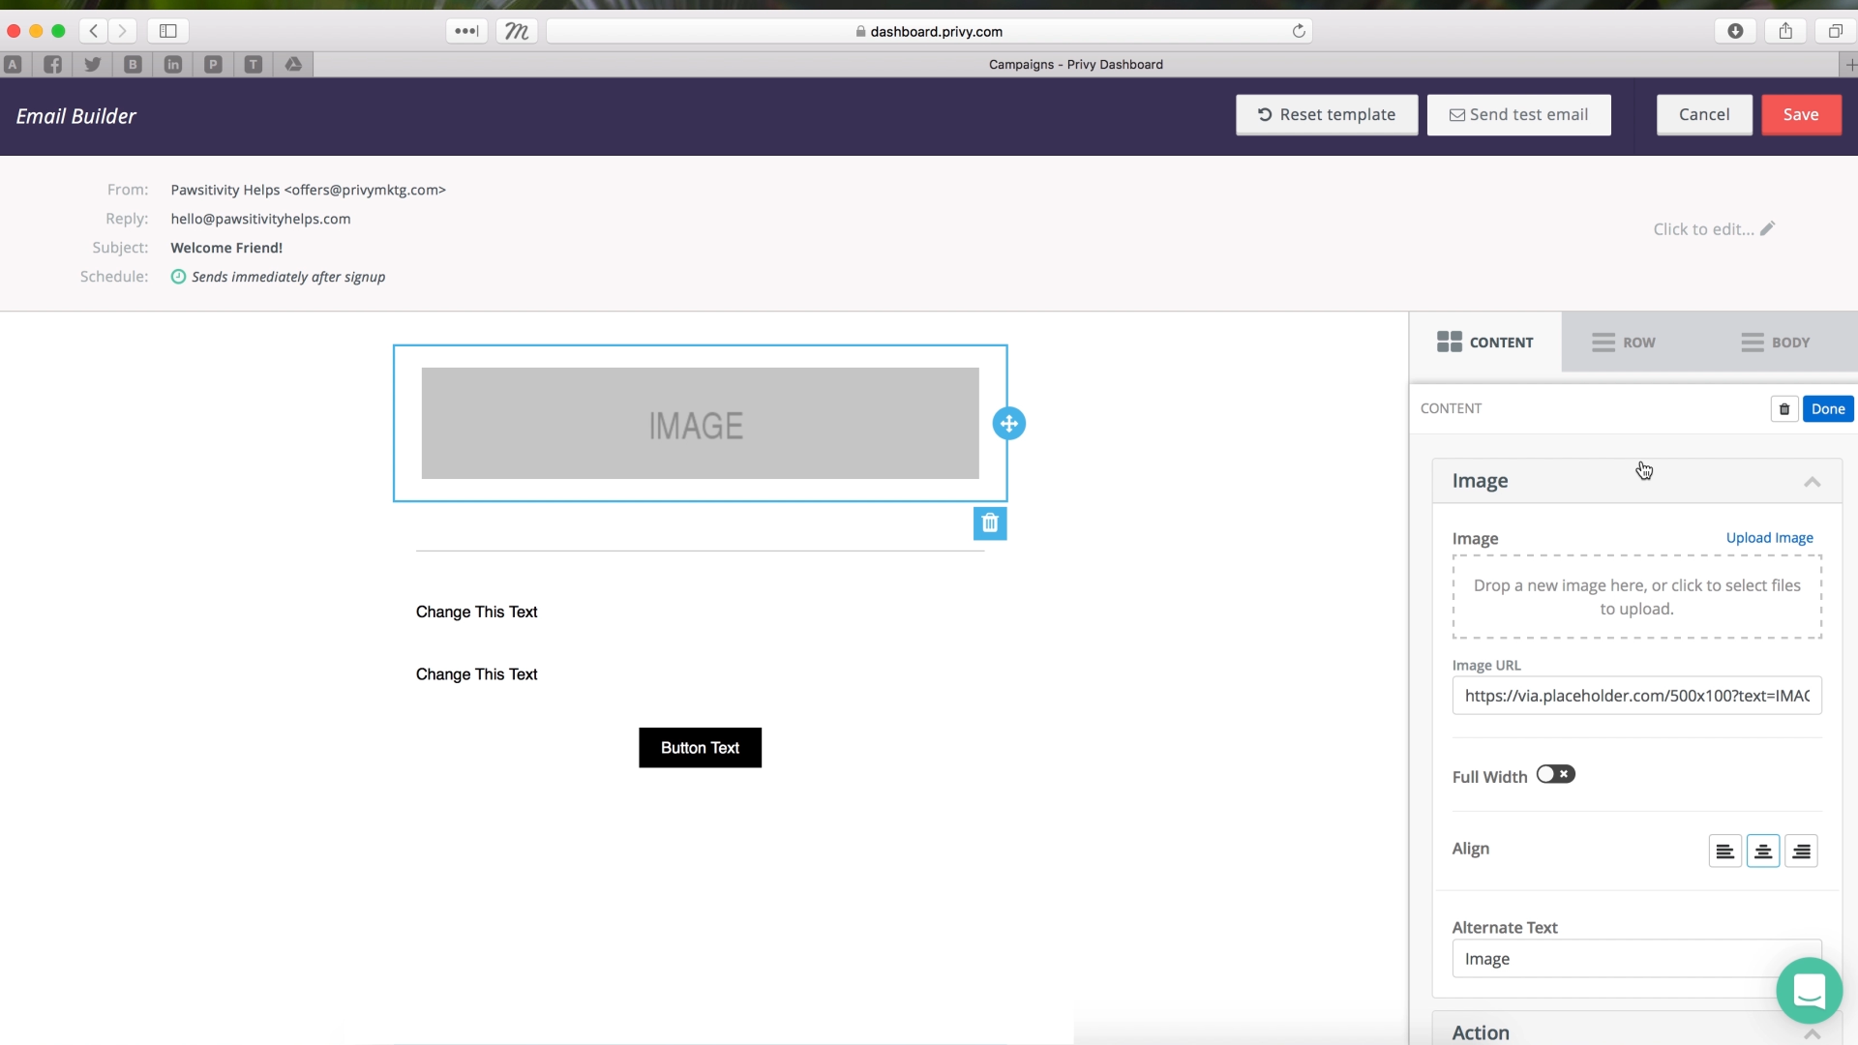
Task: Click the hello@pawsitivityhelps.com reply address
Action: tap(260, 219)
